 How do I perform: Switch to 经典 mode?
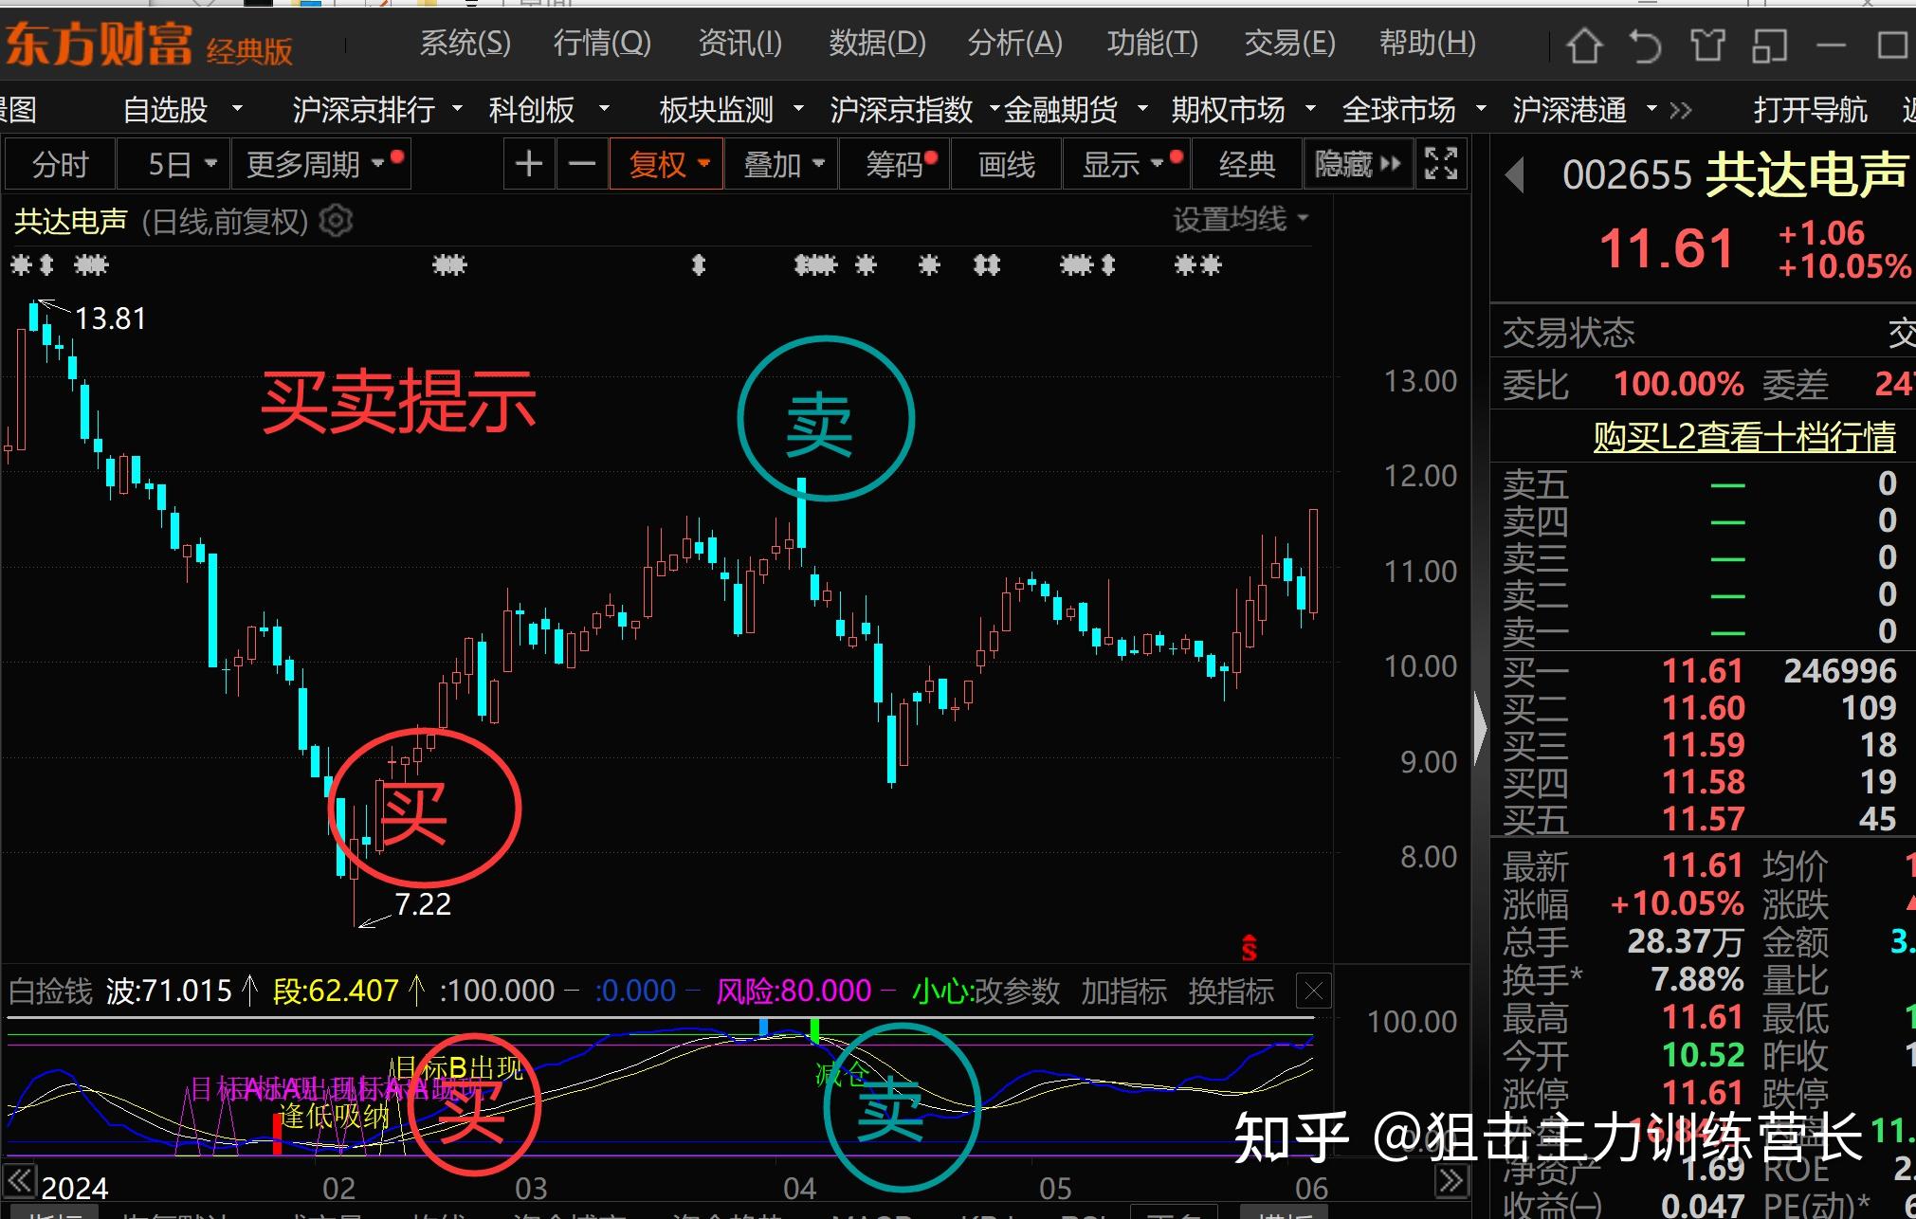click(1247, 164)
